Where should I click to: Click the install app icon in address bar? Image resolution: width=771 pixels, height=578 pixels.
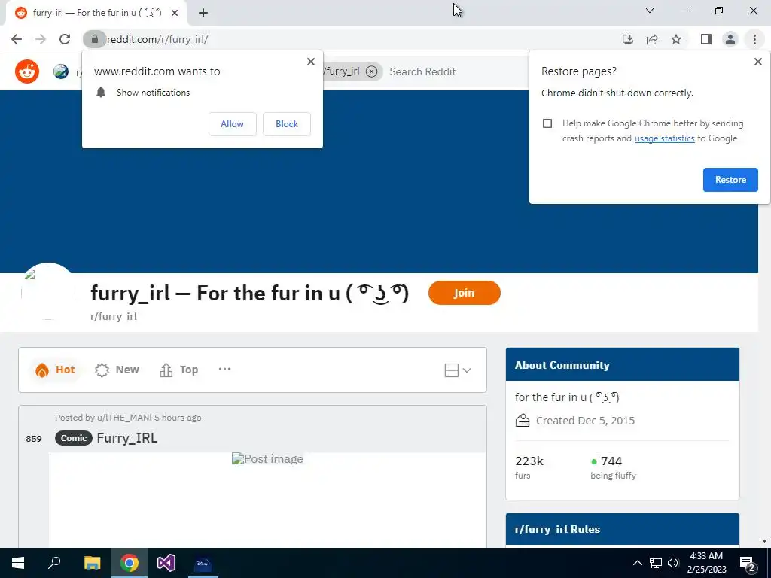pos(628,39)
